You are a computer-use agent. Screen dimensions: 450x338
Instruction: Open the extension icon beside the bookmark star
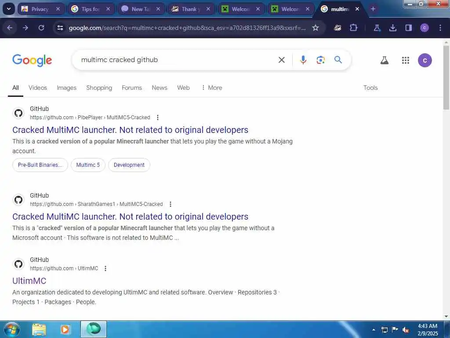pyautogui.click(x=338, y=28)
